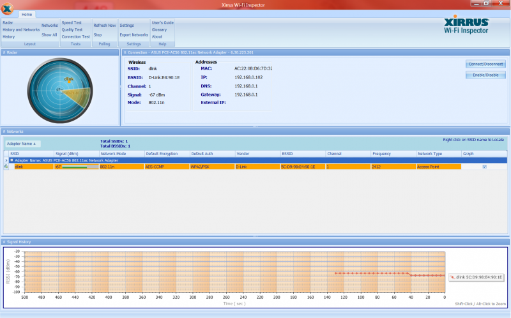Image resolution: width=511 pixels, height=318 pixels.
Task: Click the Xirrus application orb icon
Action: click(7, 8)
